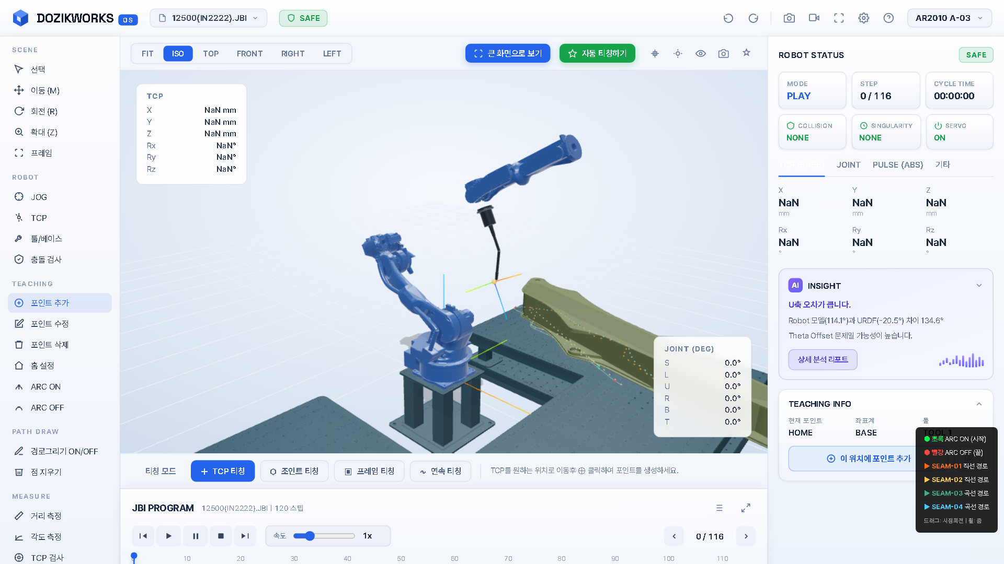Open the PULSE (ABS) tab
1004x564 pixels.
point(898,165)
